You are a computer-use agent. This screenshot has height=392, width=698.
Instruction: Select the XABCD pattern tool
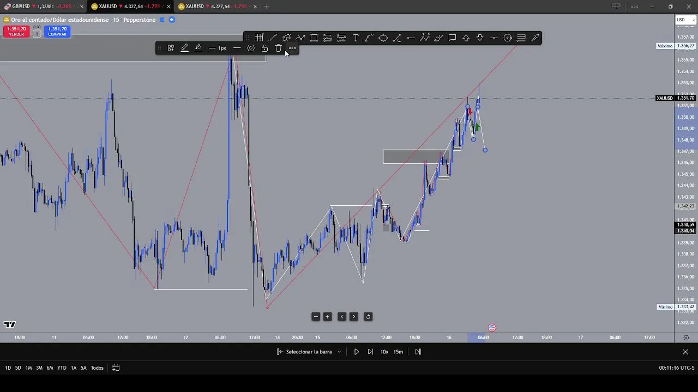[286, 38]
